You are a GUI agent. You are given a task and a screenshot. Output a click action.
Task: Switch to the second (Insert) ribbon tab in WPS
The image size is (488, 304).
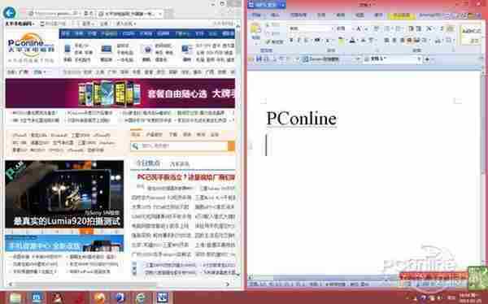click(x=276, y=15)
